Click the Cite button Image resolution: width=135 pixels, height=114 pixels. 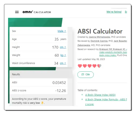86,75
